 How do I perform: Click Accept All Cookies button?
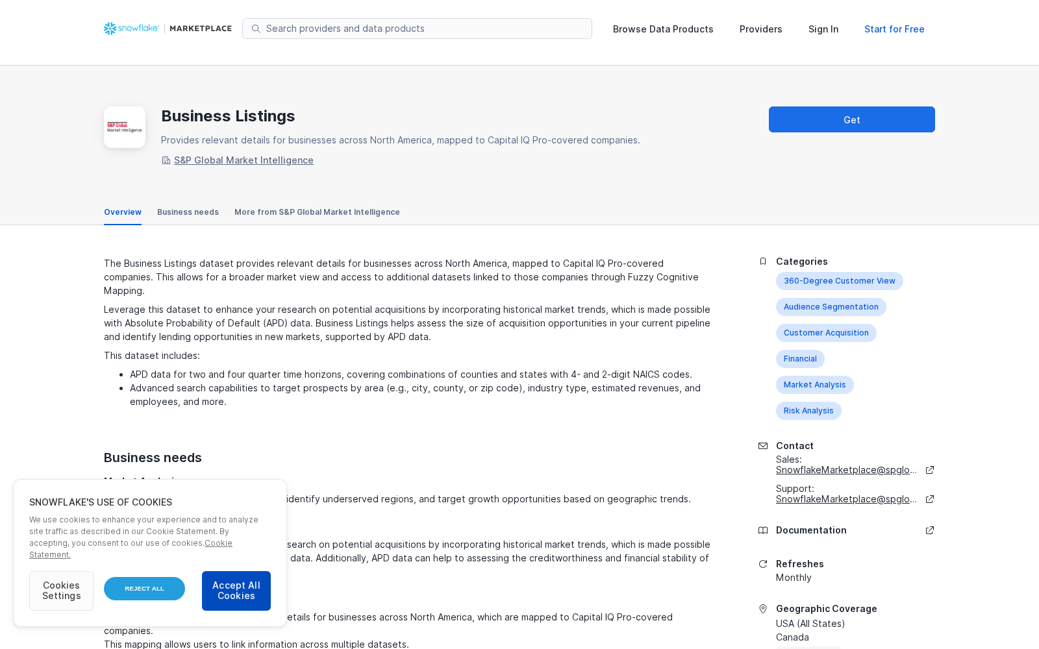click(x=236, y=591)
